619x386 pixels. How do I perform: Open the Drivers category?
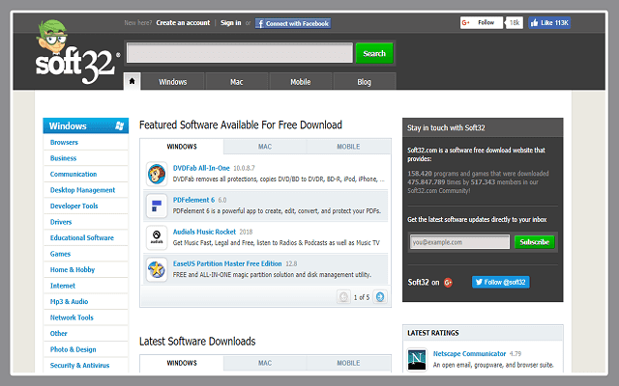pos(61,222)
